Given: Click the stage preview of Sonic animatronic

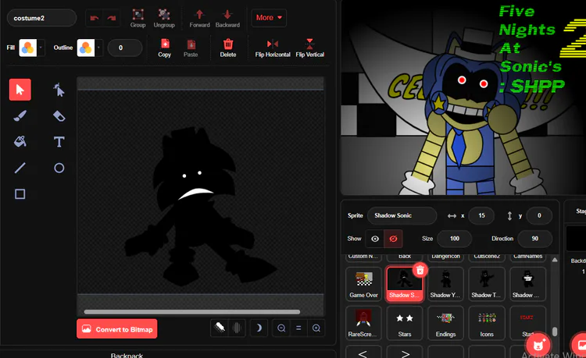Looking at the screenshot, I should tap(463, 97).
